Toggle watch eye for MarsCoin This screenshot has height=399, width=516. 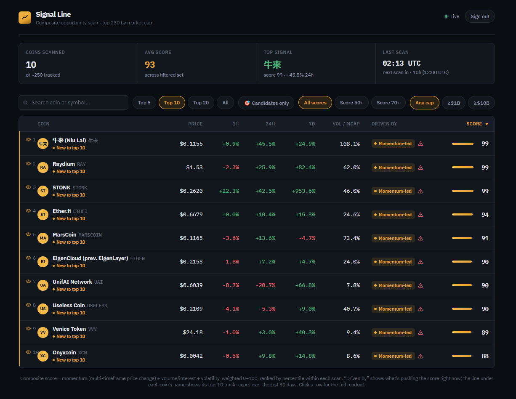(x=29, y=234)
